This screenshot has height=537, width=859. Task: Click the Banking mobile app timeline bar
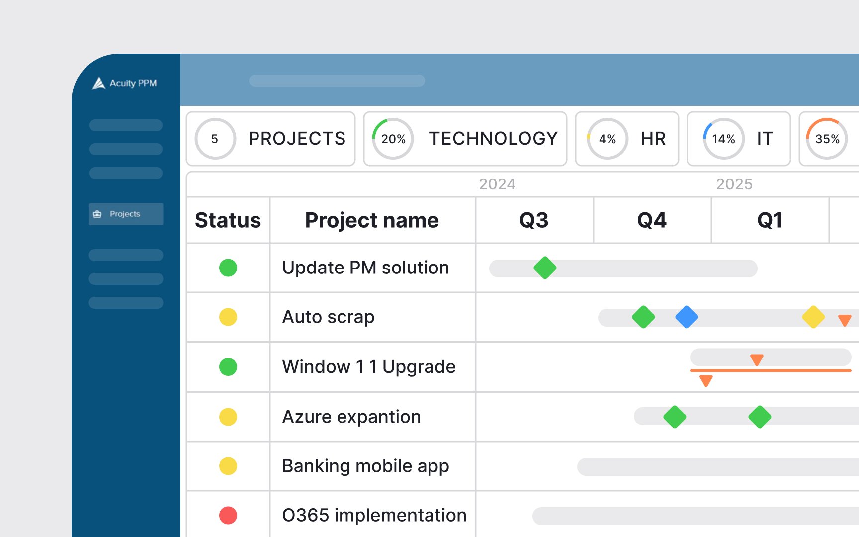(716, 467)
